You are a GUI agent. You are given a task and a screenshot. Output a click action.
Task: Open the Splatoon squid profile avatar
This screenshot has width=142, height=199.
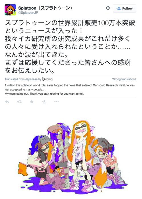[10, 10]
